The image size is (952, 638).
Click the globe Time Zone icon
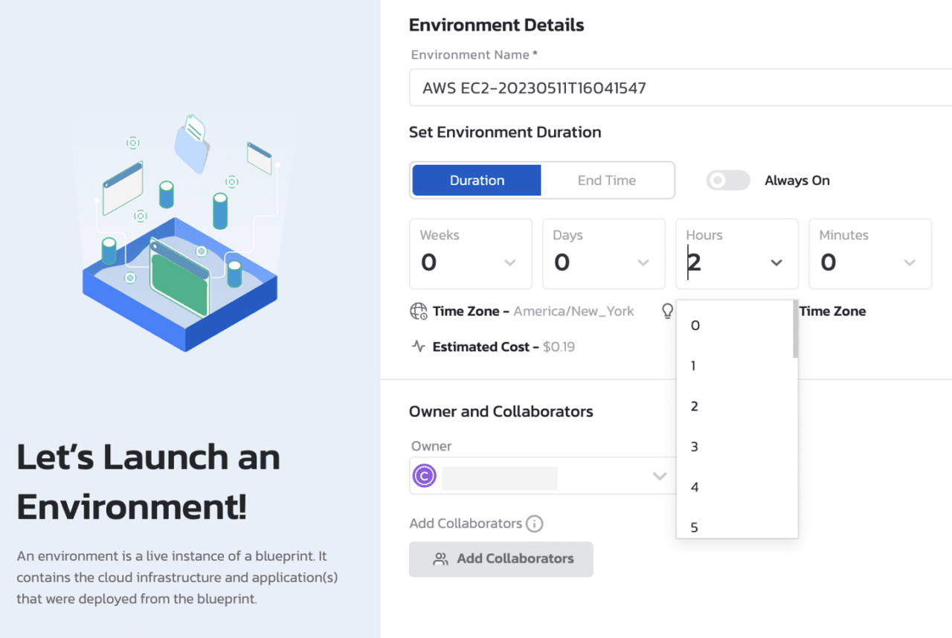(419, 312)
